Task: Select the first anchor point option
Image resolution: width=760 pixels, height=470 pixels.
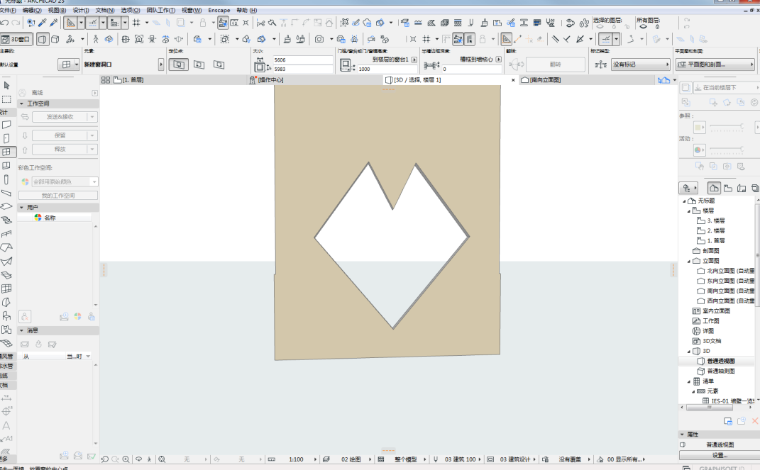Action: point(179,65)
